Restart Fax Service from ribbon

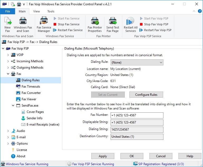(x=68, y=30)
